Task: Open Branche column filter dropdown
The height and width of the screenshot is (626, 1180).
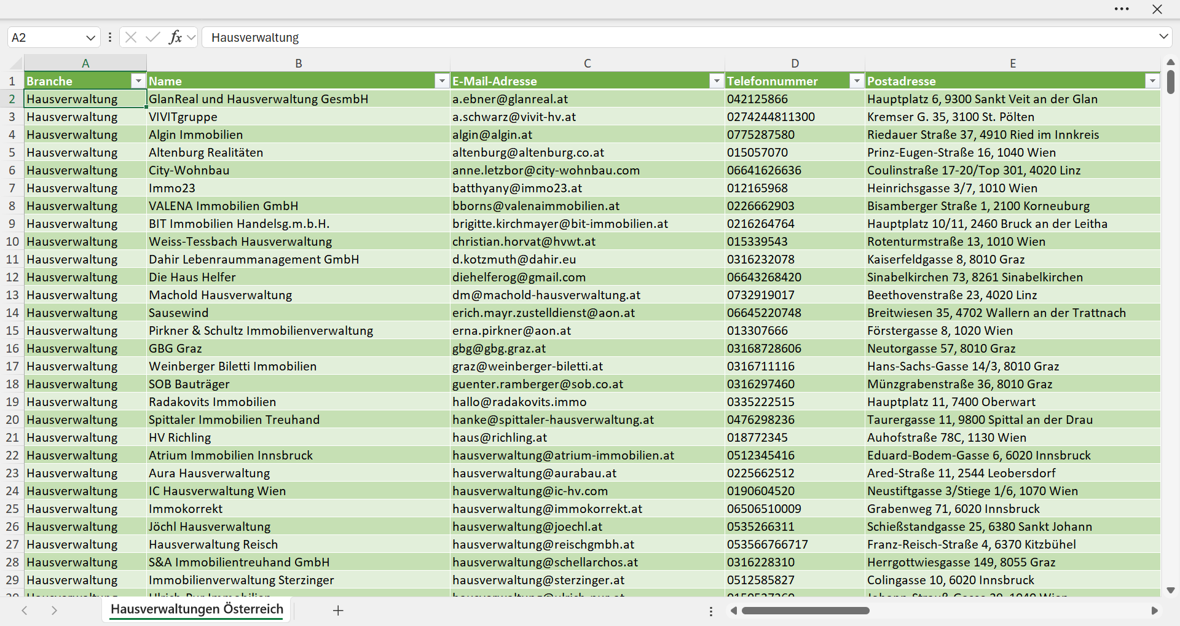Action: point(138,81)
